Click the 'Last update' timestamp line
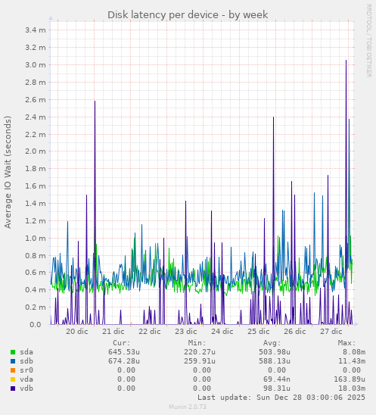Screen dimensions: 376x415 281,398
